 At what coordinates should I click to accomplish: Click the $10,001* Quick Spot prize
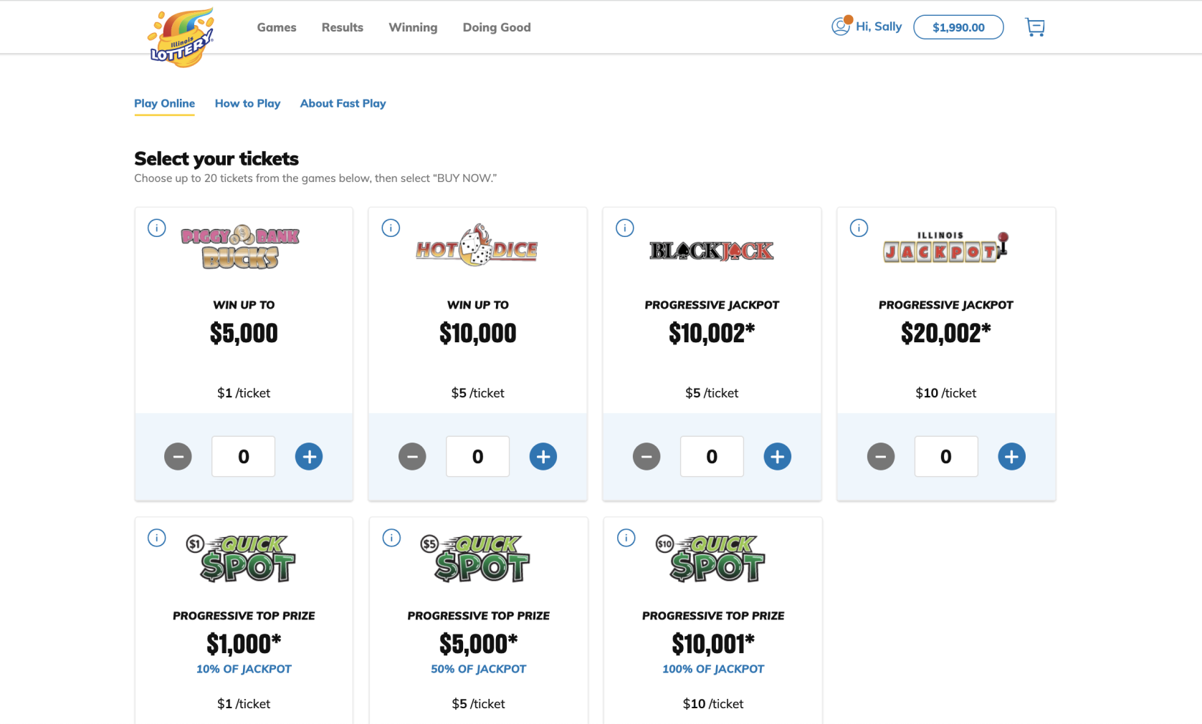713,644
